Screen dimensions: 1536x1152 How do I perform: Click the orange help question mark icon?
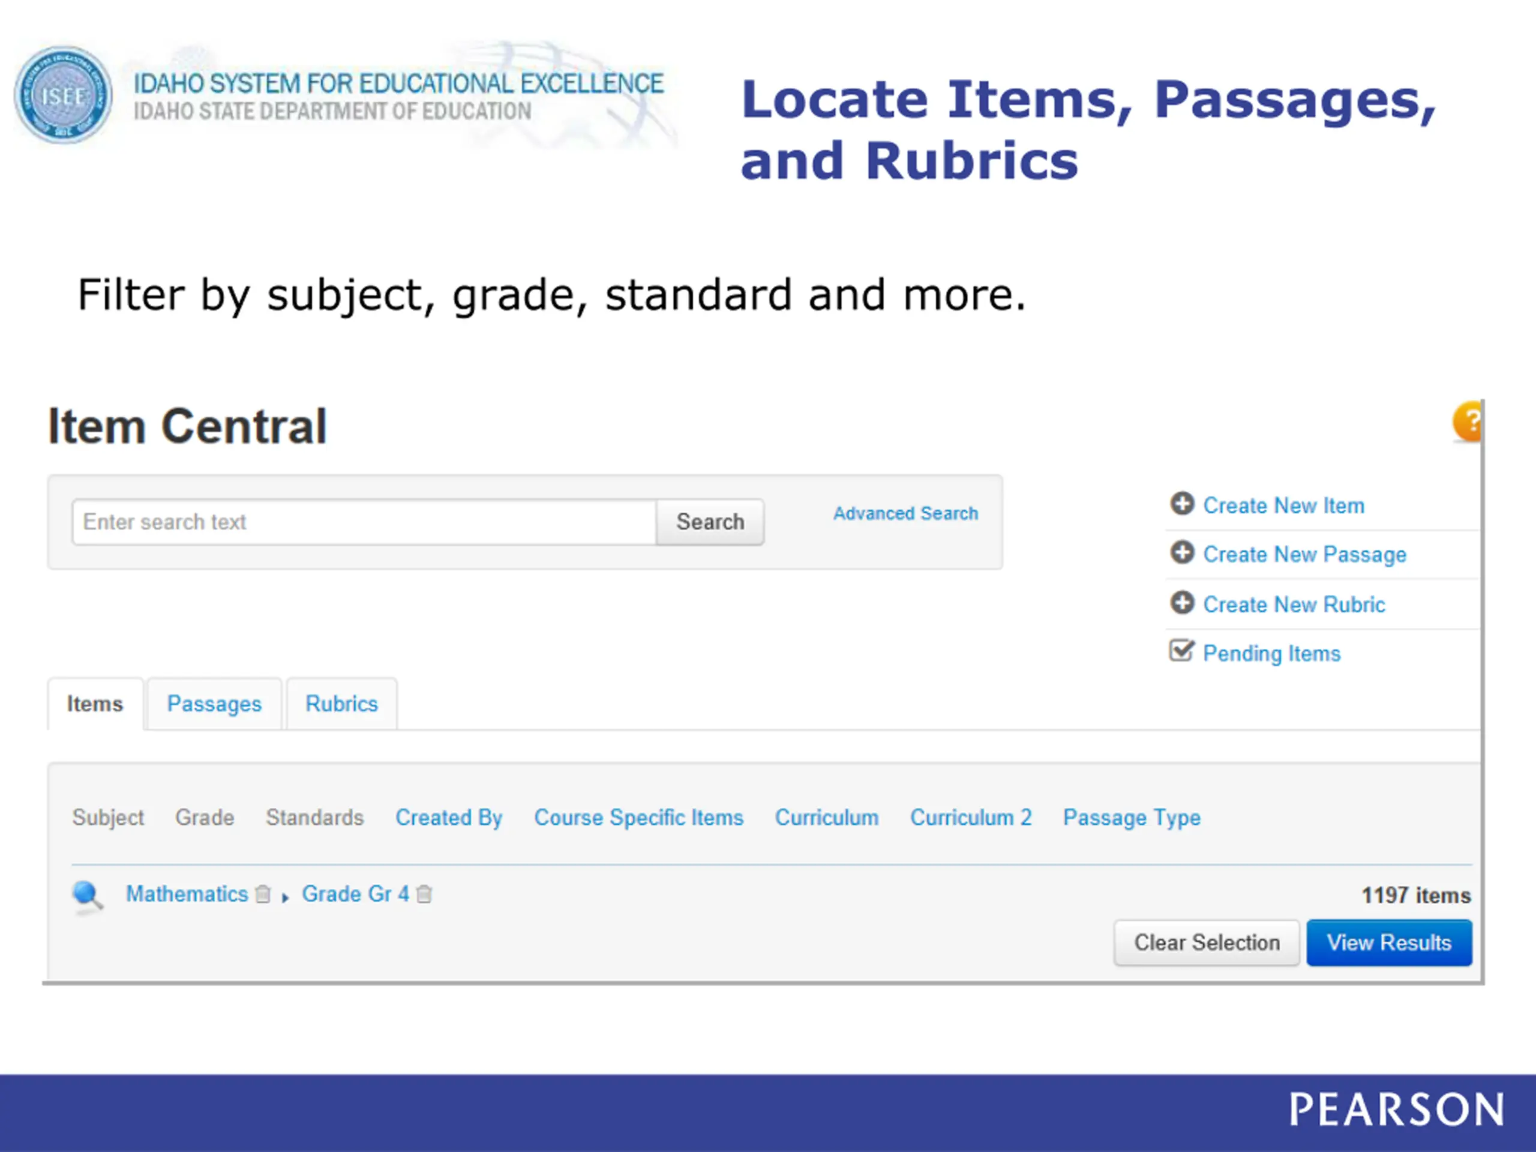coord(1467,421)
